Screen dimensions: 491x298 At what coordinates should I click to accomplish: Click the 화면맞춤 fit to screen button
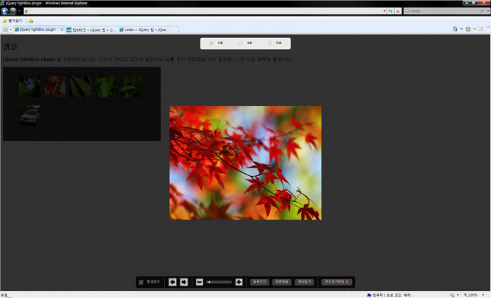click(x=281, y=282)
